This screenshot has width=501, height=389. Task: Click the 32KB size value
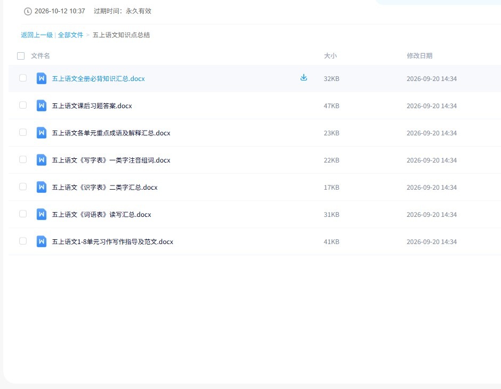click(332, 78)
